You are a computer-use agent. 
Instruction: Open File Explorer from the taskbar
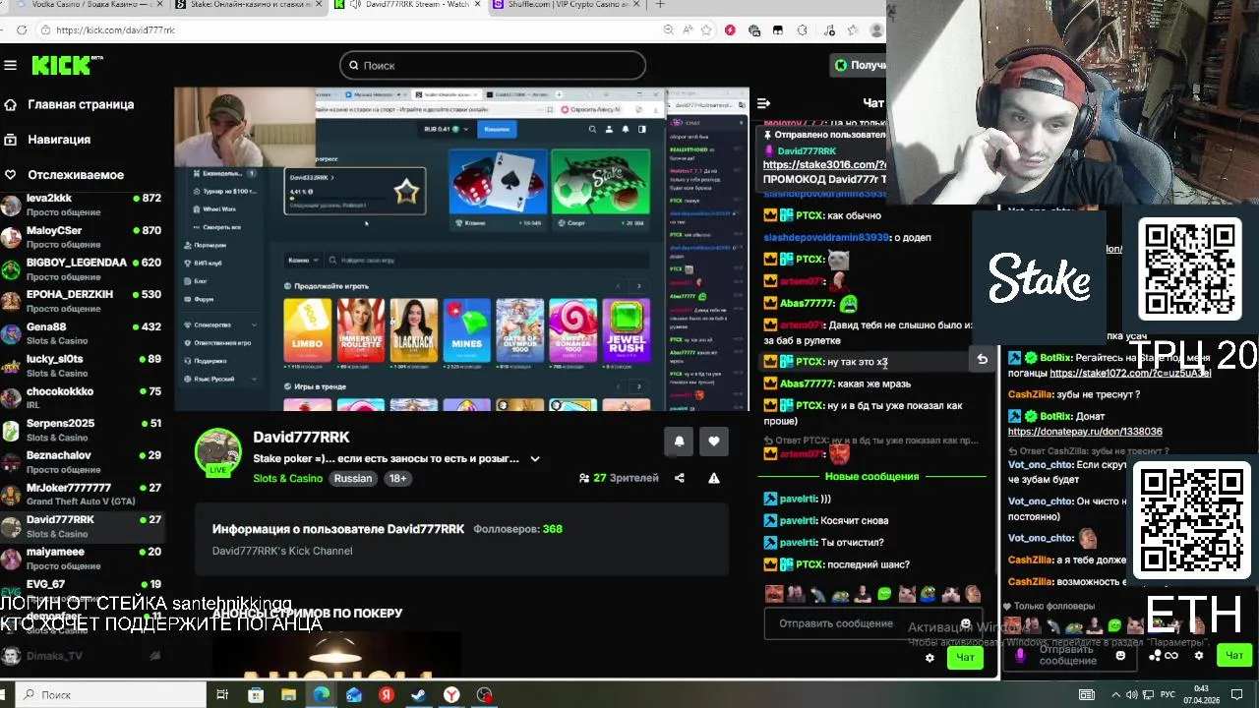point(288,695)
